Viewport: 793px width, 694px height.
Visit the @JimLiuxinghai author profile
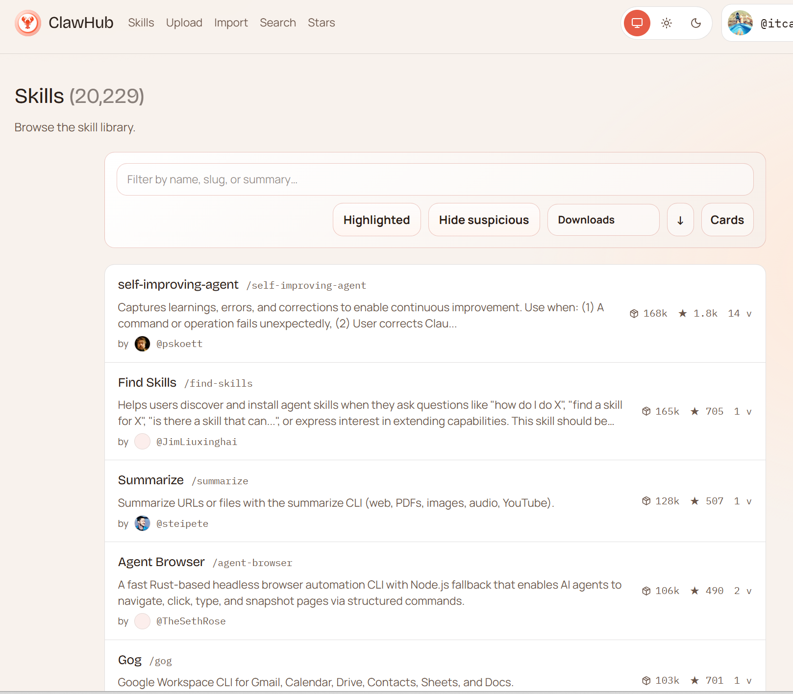(197, 442)
